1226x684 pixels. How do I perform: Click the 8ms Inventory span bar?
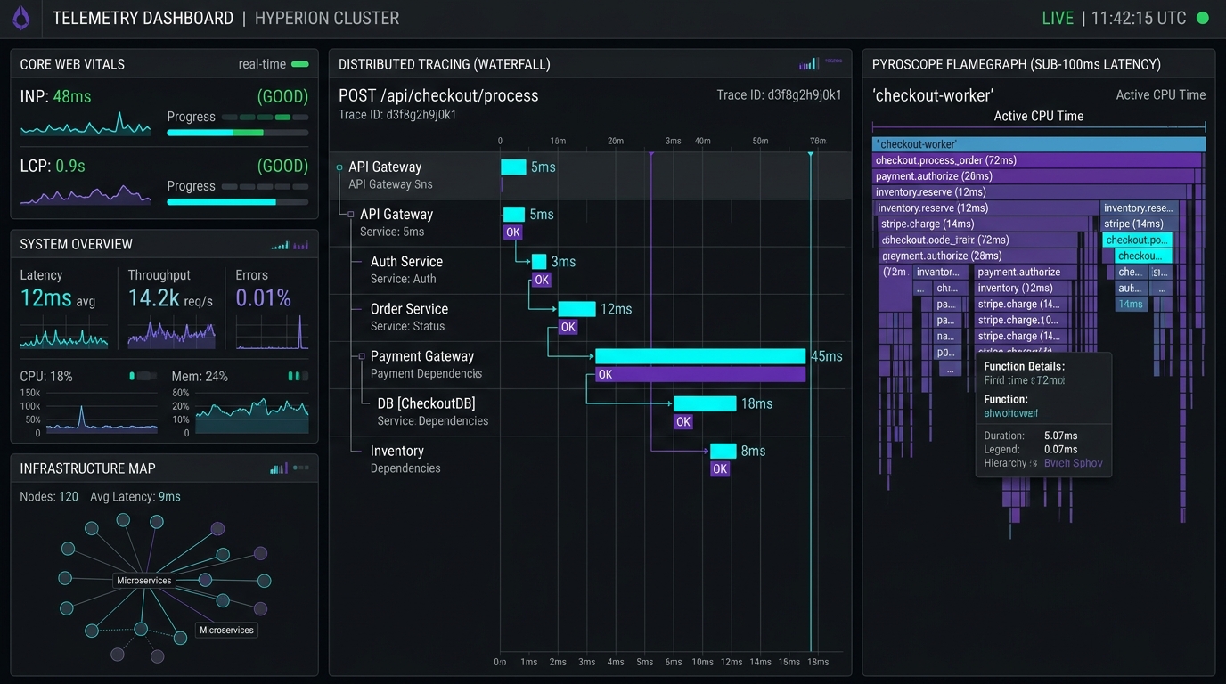point(723,451)
